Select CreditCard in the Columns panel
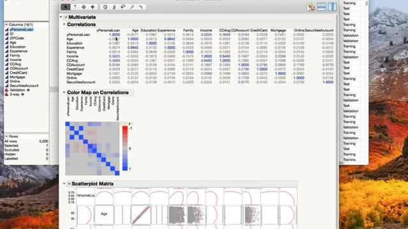This screenshot has width=408, height=229. tap(18, 73)
